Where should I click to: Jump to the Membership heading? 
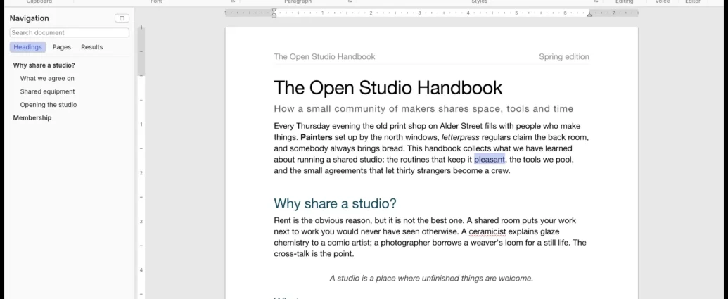(x=32, y=118)
